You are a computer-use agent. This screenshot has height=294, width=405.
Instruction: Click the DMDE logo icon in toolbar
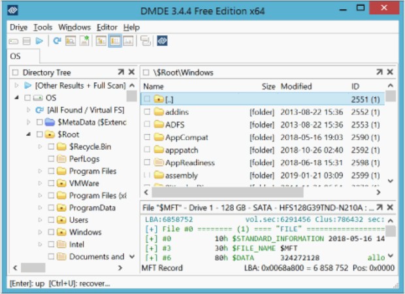162,41
